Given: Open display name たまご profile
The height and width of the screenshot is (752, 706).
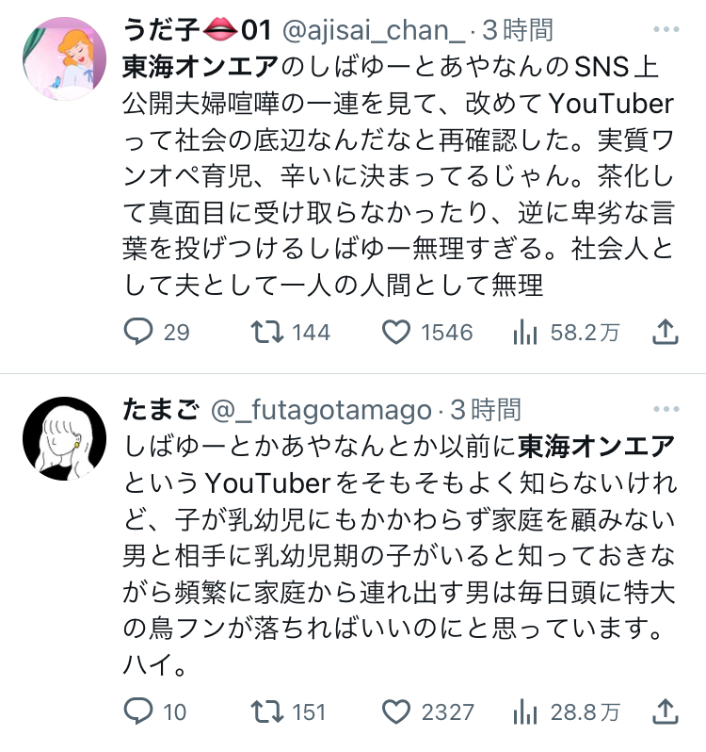Looking at the screenshot, I should [x=161, y=410].
